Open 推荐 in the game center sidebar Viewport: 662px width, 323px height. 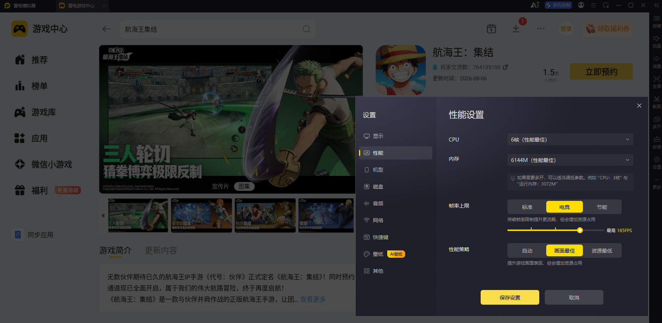pos(32,60)
